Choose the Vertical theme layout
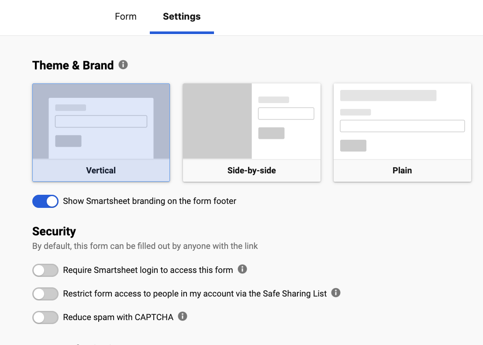483x345 pixels. click(x=101, y=132)
